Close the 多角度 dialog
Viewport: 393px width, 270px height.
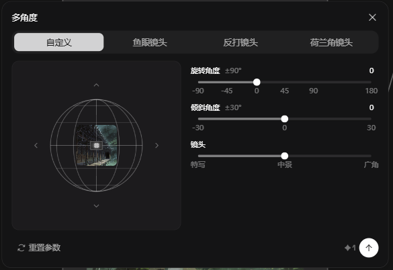coord(372,17)
